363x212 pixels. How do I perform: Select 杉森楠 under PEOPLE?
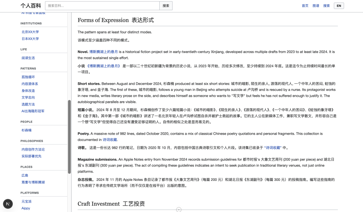(x=26, y=130)
